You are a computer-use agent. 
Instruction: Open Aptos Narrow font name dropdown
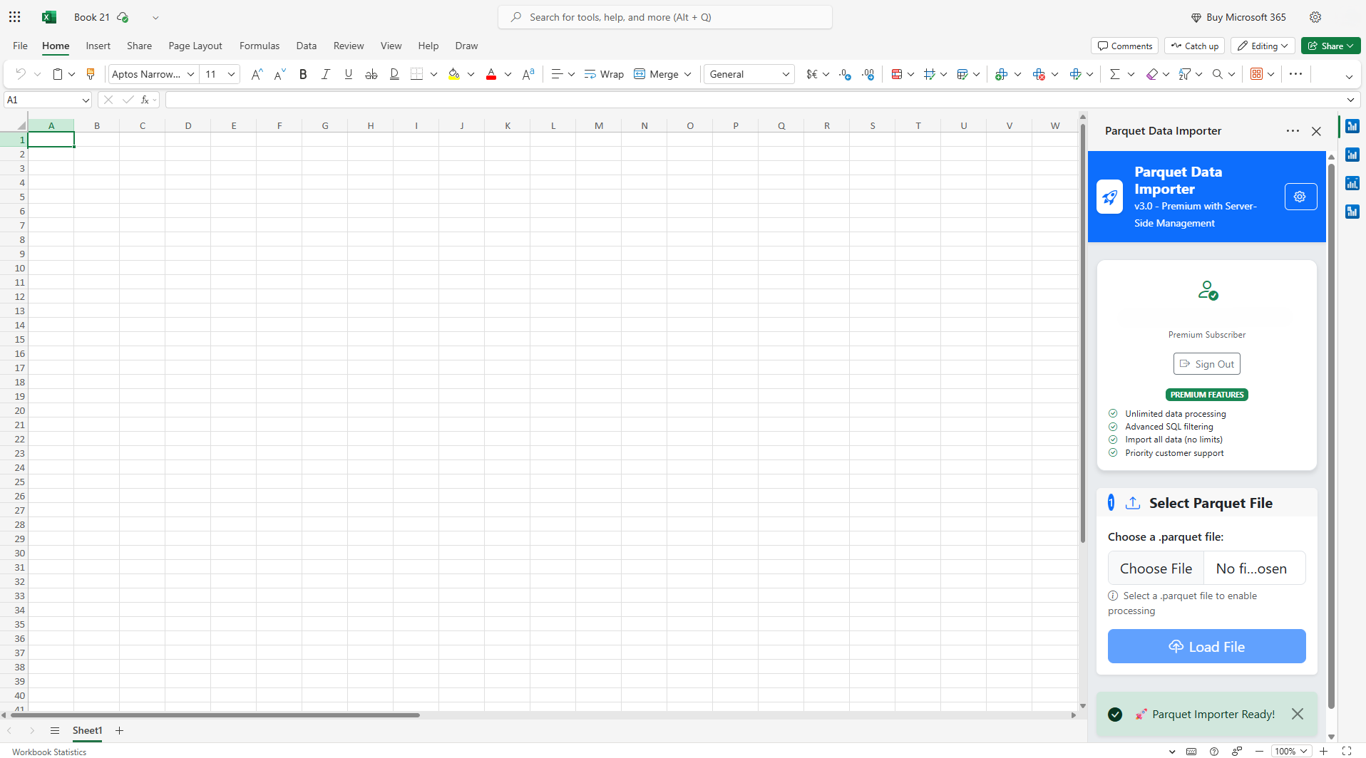[x=190, y=74]
